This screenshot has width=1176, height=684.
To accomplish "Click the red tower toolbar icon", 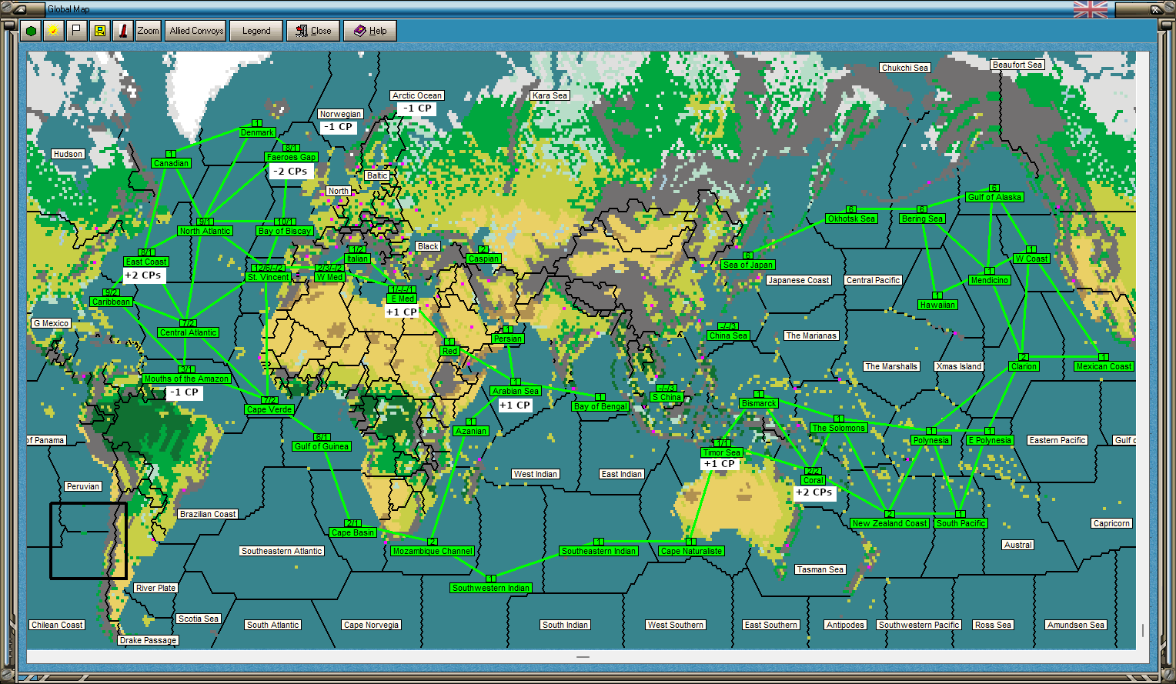I will click(x=122, y=31).
